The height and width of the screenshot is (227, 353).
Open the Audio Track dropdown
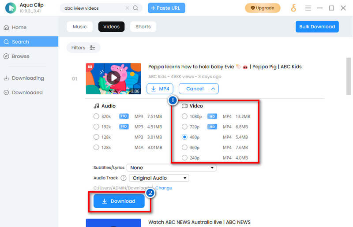click(x=159, y=178)
